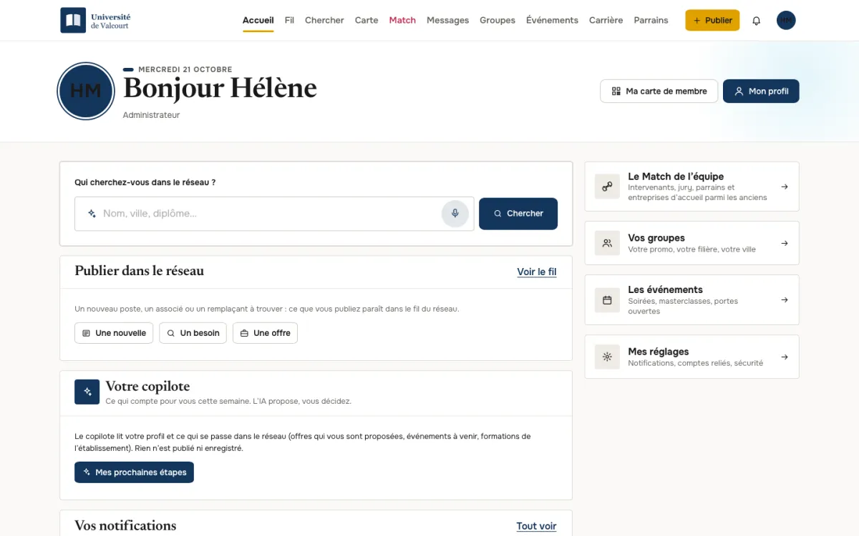Click the Bonjour Hélène greeting
Screen dimensions: 859x536
[220, 89]
